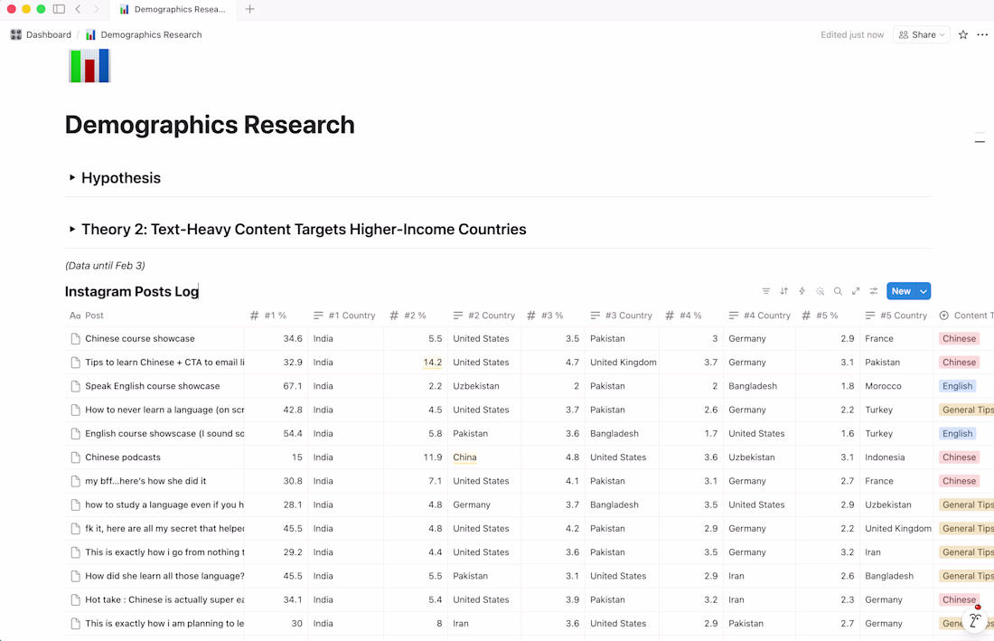Click page icon of Speak English course showcase
Screen dimensions: 994x641
click(75, 386)
